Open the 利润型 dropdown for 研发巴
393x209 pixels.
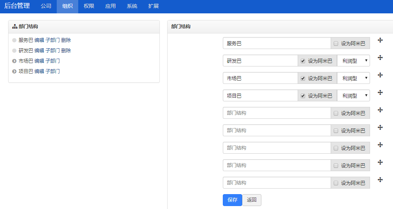coord(353,61)
